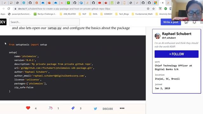
Task: Click the circular icon left of the star
Action: click(148, 9)
